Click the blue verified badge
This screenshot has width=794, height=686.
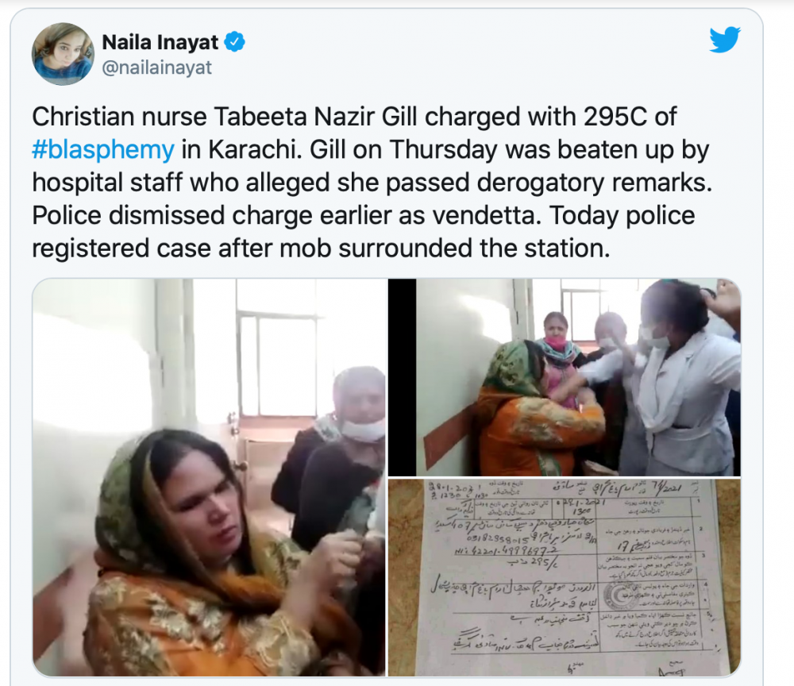tap(234, 42)
